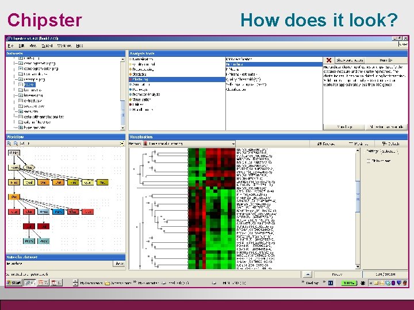Open the Windows Start menu
The height and width of the screenshot is (310, 414).
coord(14,283)
